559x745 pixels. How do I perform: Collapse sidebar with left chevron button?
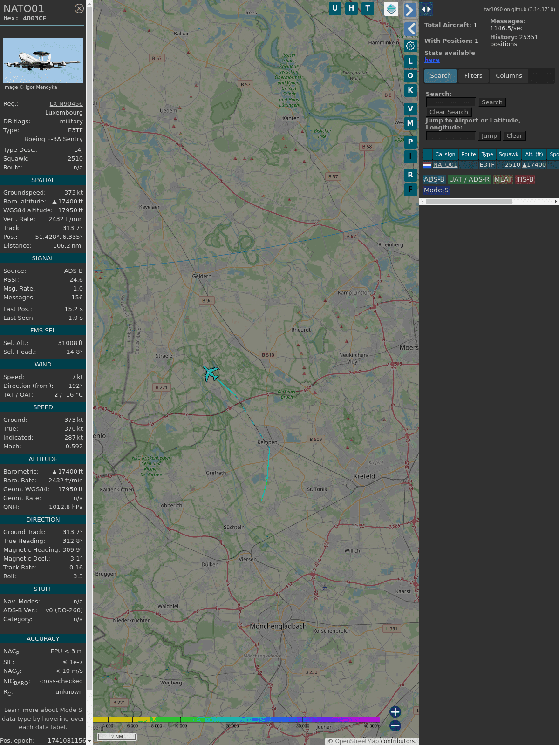pyautogui.click(x=410, y=29)
